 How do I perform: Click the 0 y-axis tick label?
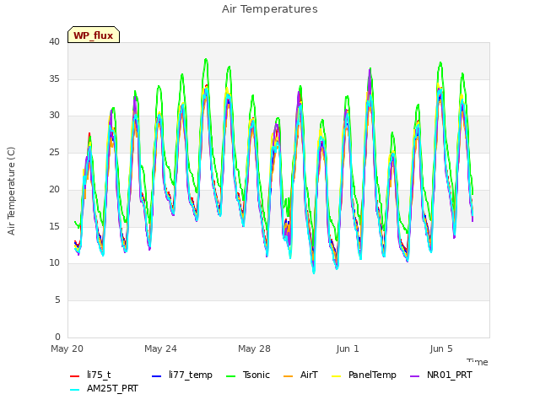pyautogui.click(x=57, y=337)
